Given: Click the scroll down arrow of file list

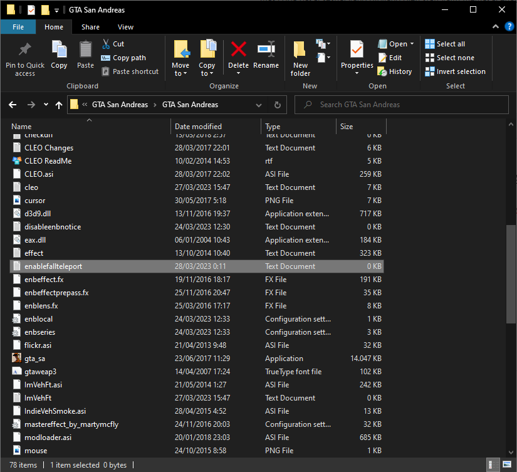Looking at the screenshot, I should coord(511,452).
